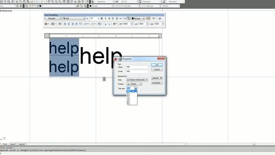Open the line spacing dropdown
The image size is (275, 155).
click(x=86, y=24)
